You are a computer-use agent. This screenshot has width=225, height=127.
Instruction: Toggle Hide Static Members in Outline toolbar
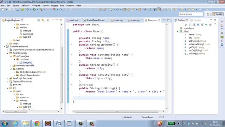coord(202,25)
